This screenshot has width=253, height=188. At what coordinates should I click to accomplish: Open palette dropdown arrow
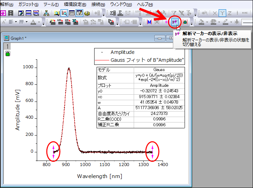point(219,22)
